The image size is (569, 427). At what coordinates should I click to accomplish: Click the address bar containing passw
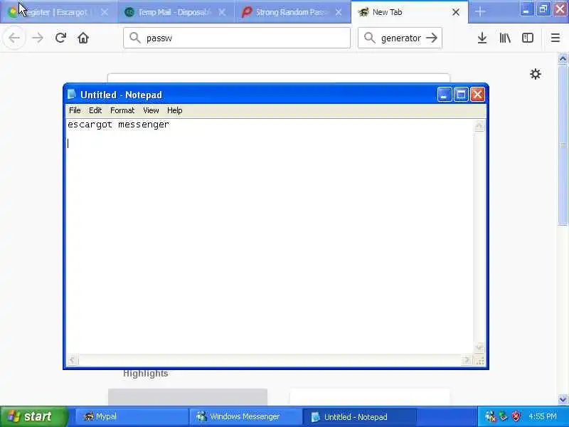click(x=237, y=38)
